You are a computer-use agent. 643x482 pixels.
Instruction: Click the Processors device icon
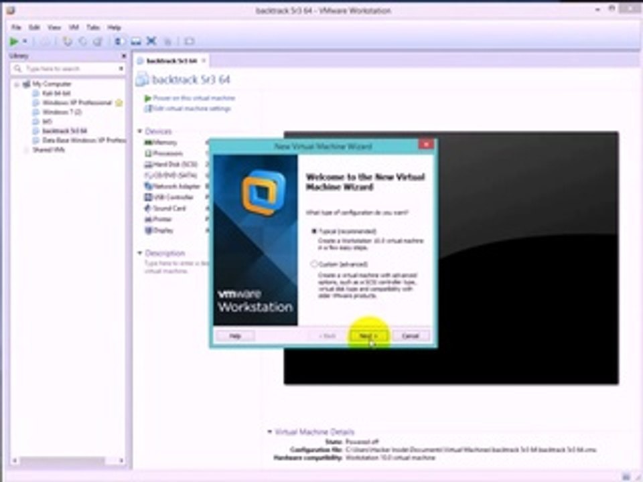(148, 153)
